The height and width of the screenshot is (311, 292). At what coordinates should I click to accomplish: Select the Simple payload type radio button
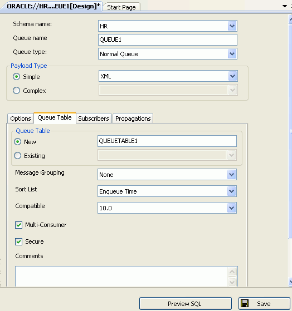click(x=17, y=77)
